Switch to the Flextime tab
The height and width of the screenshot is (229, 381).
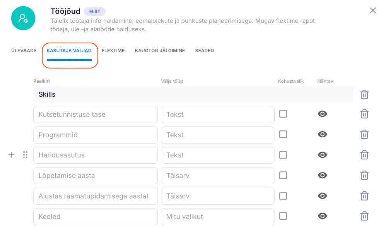[113, 51]
